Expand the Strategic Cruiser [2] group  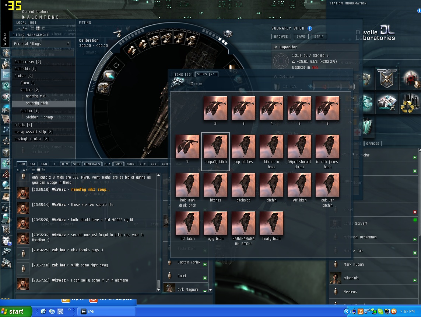coord(44,139)
